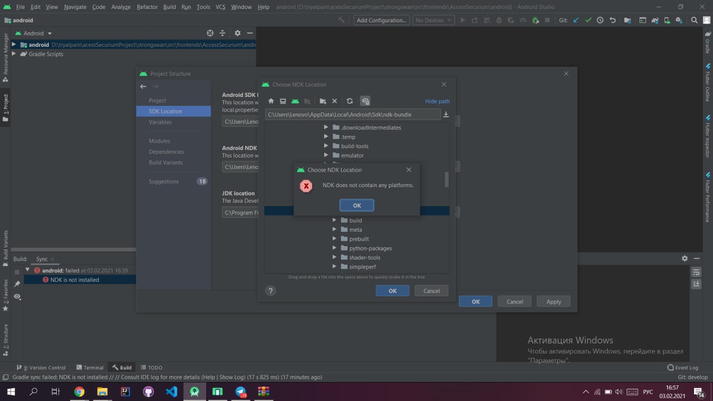Select Dependencies in Project Structure sidebar
The image size is (713, 401).
coord(166,151)
